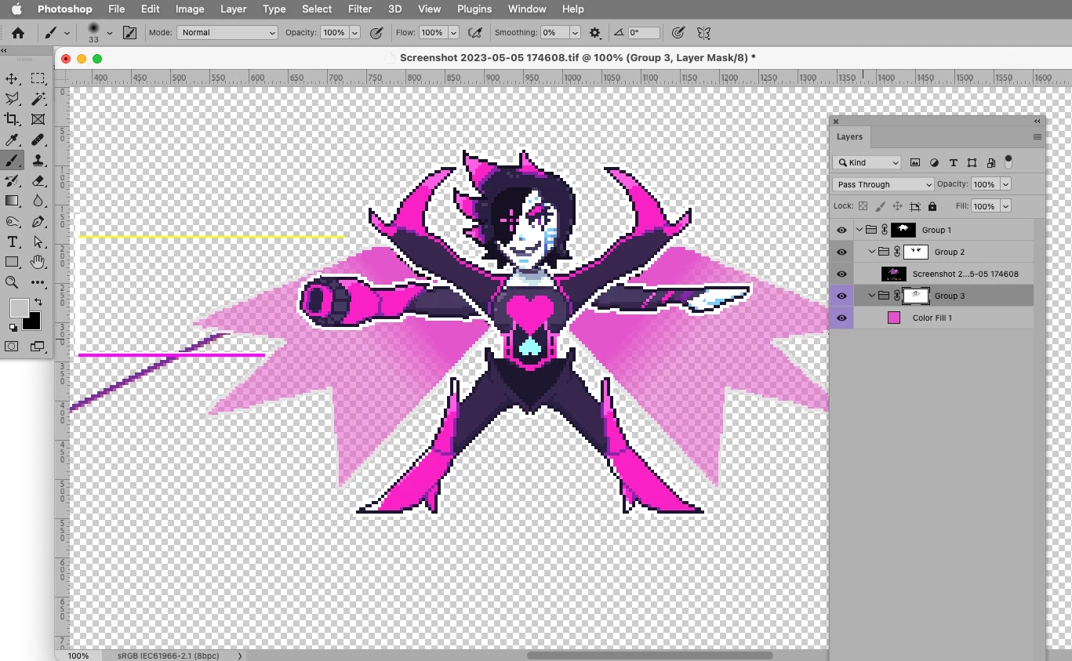Open the Edit Toolbar three-dots menu
This screenshot has width=1072, height=661.
coord(38,282)
